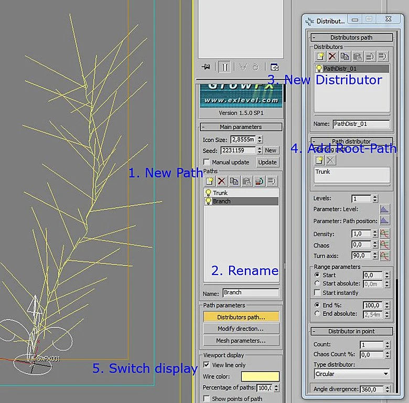Delete the selected distributor with red X
409x403 pixels.
pos(332,56)
